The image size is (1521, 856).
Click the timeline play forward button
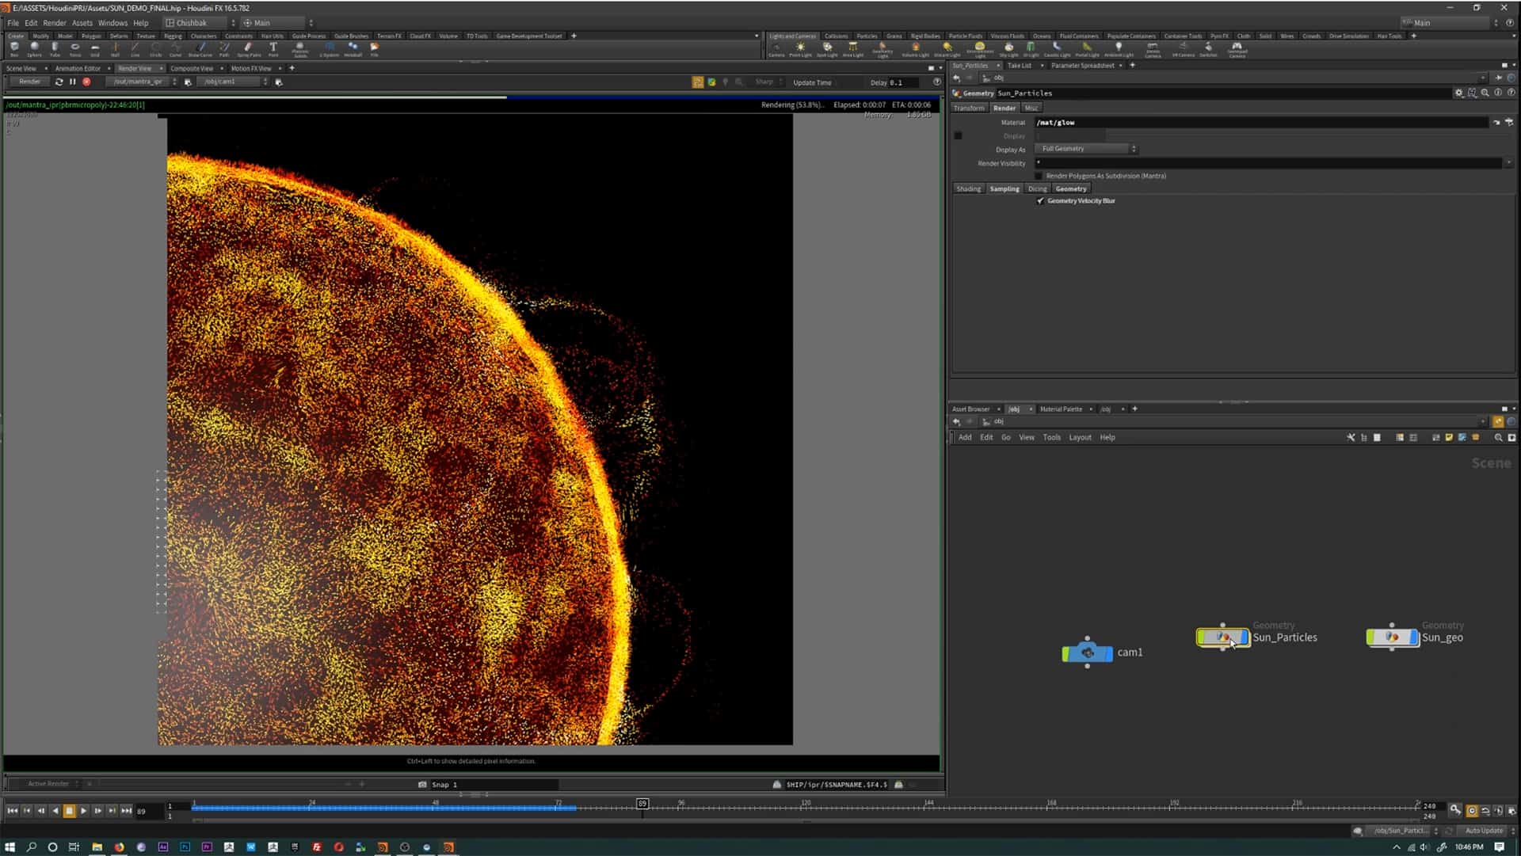[x=83, y=811]
